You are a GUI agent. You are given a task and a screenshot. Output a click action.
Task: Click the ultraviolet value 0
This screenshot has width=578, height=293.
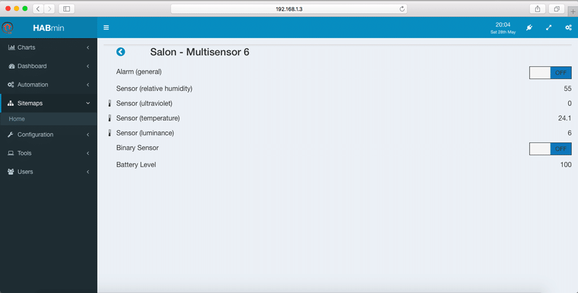(x=570, y=103)
